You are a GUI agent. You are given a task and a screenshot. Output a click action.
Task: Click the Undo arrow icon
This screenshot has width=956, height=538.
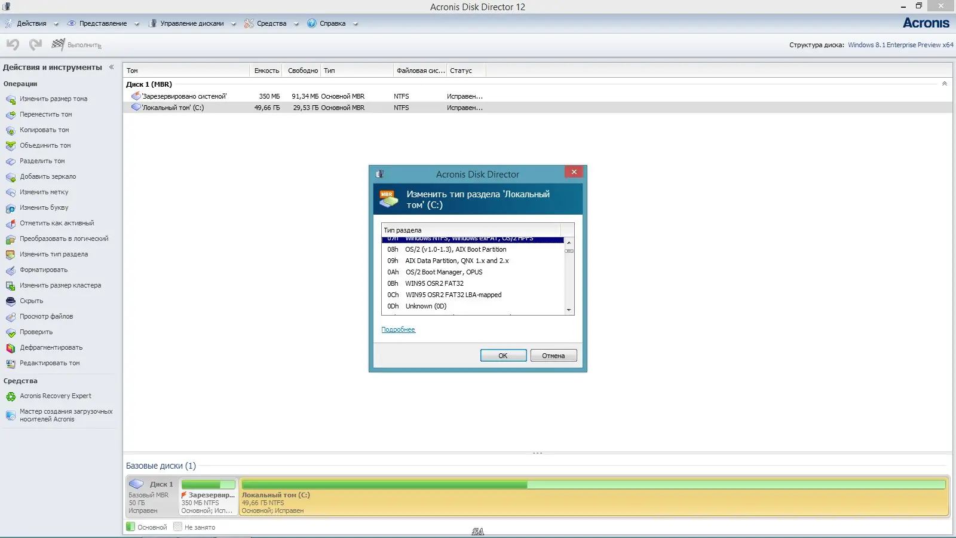(x=12, y=44)
